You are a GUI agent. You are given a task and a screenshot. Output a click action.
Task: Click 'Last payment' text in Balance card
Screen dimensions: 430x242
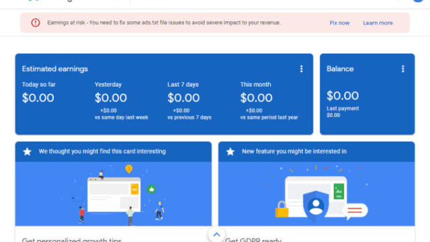[343, 109]
